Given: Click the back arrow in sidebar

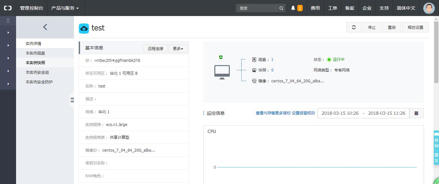Looking at the screenshot, I should pyautogui.click(x=45, y=27).
